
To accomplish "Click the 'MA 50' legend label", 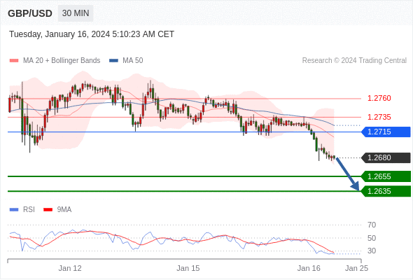I will (133, 61).
